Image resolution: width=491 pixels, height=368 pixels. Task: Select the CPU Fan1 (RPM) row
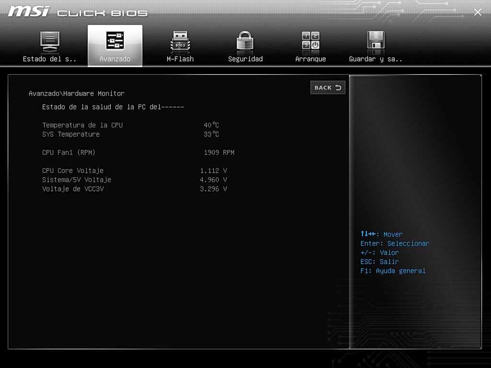tap(138, 152)
